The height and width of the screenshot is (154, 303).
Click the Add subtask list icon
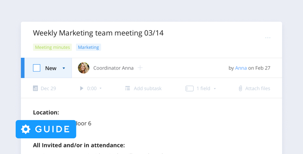click(128, 88)
